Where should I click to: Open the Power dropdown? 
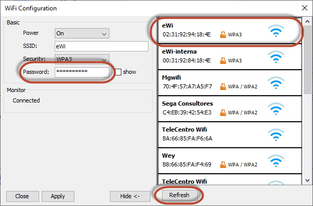tap(82, 33)
